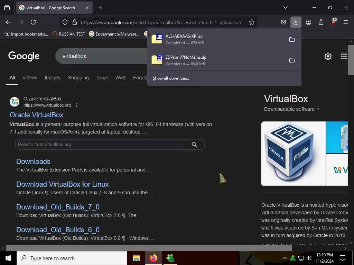Open the network tray icon
354x265 pixels.
click(301, 258)
